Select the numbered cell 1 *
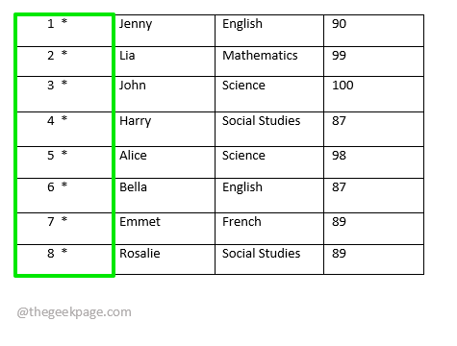457x346 pixels. point(64,31)
